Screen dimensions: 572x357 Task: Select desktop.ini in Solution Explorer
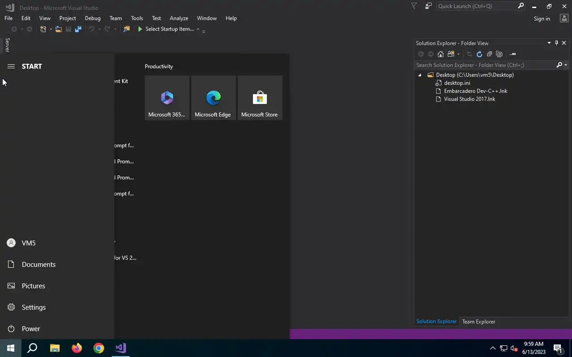click(x=457, y=83)
